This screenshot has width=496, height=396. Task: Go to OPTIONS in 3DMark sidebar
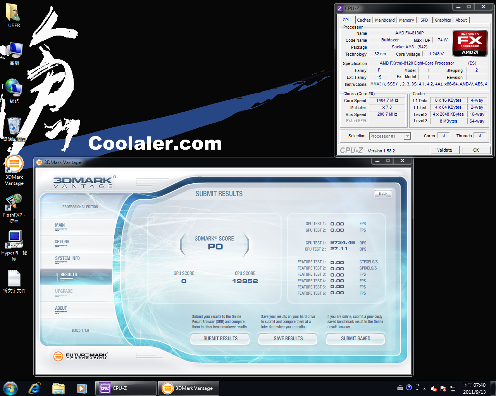pos(76,244)
